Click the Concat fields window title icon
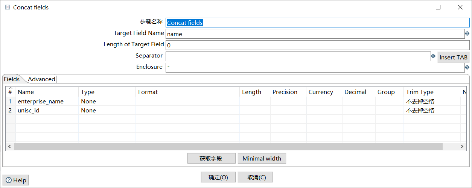Screen dimensions: 472x188 pos(8,7)
